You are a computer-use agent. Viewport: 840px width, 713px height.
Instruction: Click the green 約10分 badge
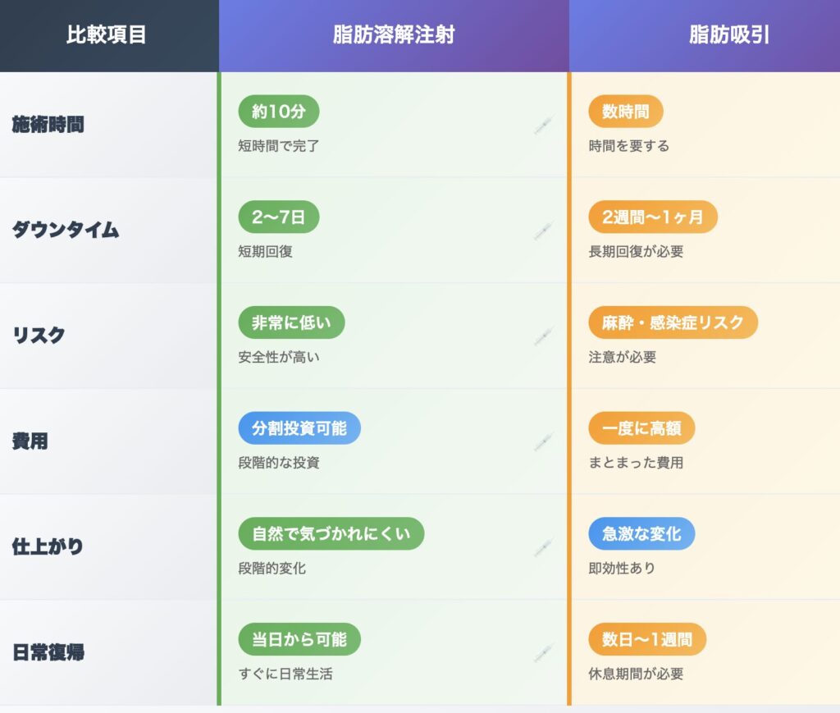coord(279,112)
